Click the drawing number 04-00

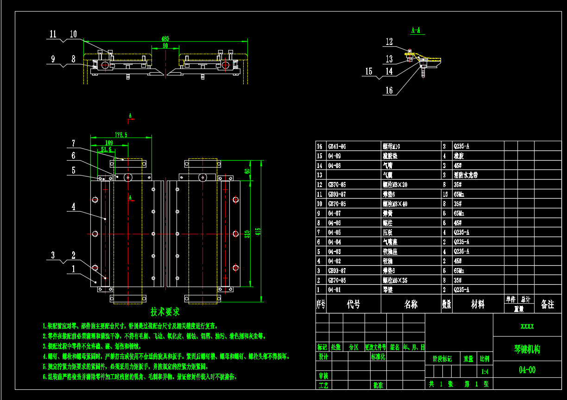tap(527, 370)
